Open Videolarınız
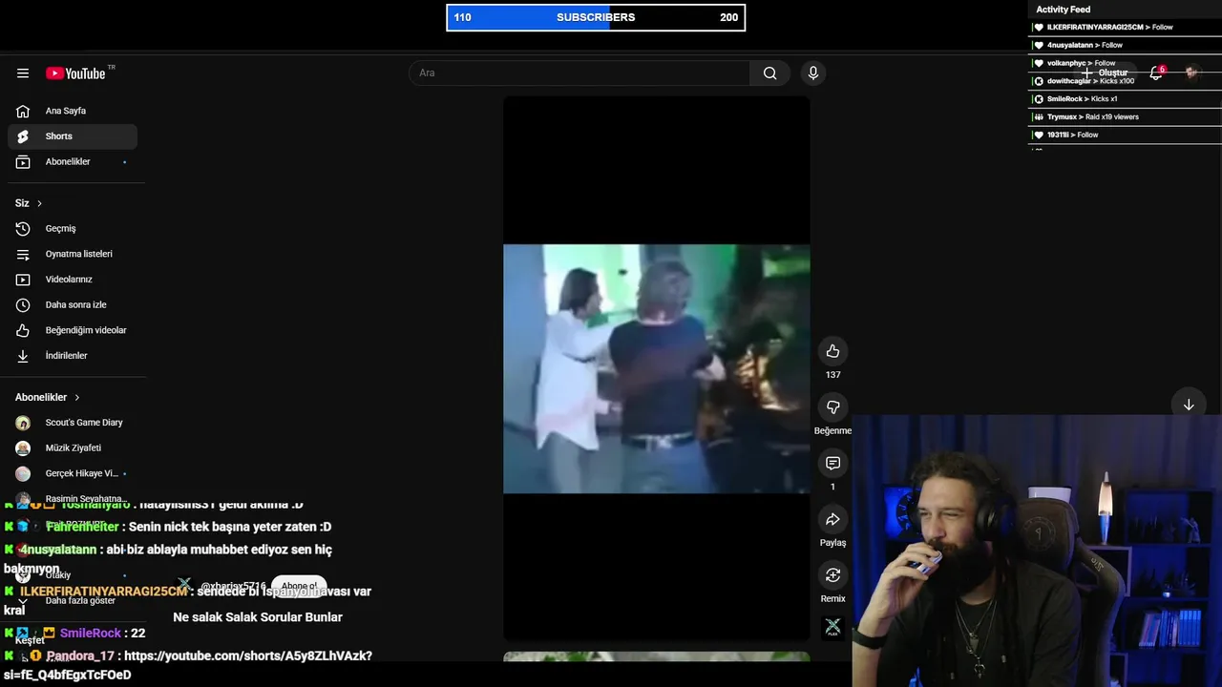This screenshot has height=687, width=1222. coord(73,280)
